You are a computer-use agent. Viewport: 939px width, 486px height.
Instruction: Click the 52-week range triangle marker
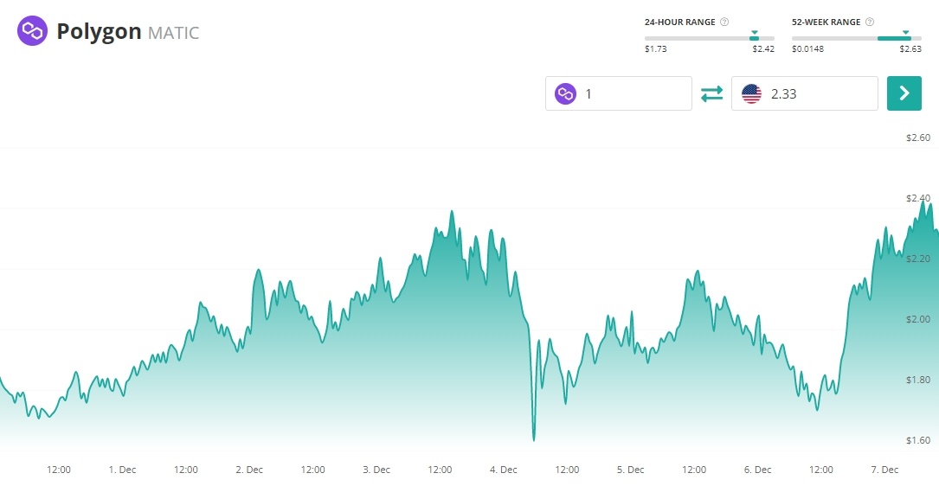[905, 33]
